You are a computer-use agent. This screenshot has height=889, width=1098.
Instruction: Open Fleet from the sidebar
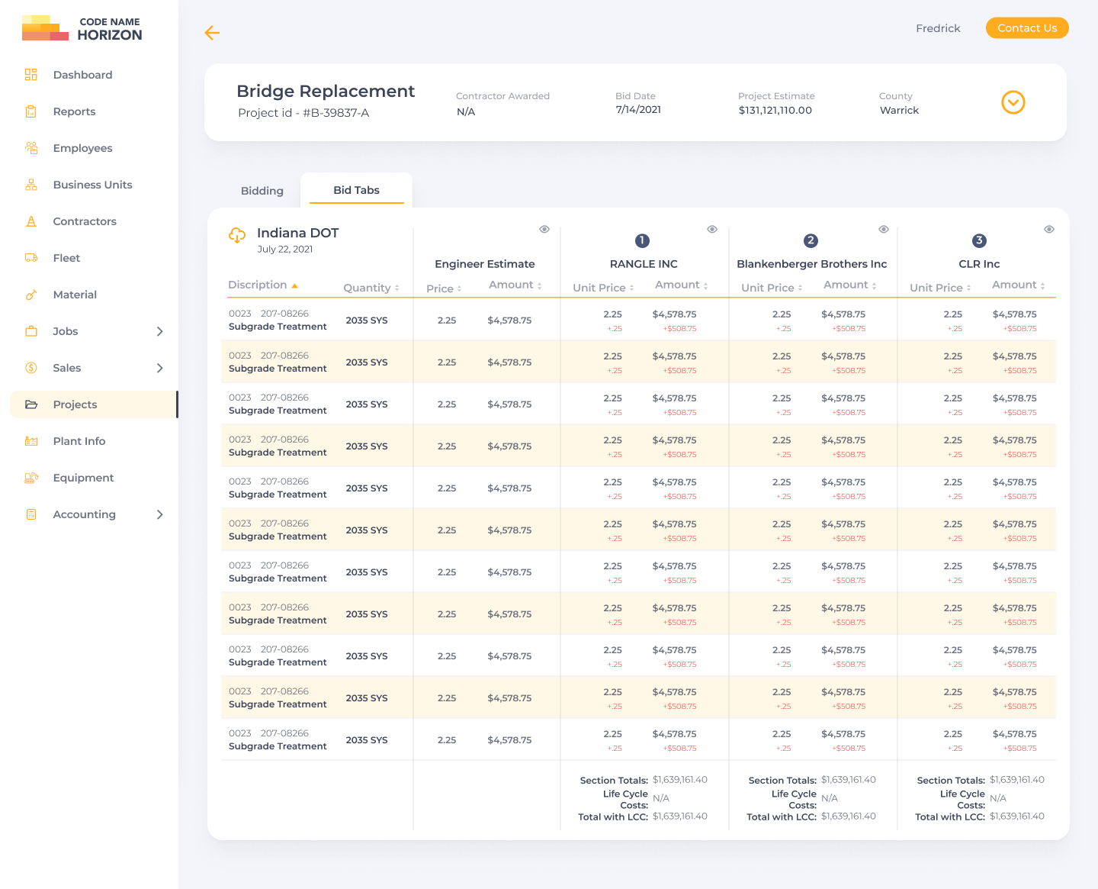pos(66,258)
